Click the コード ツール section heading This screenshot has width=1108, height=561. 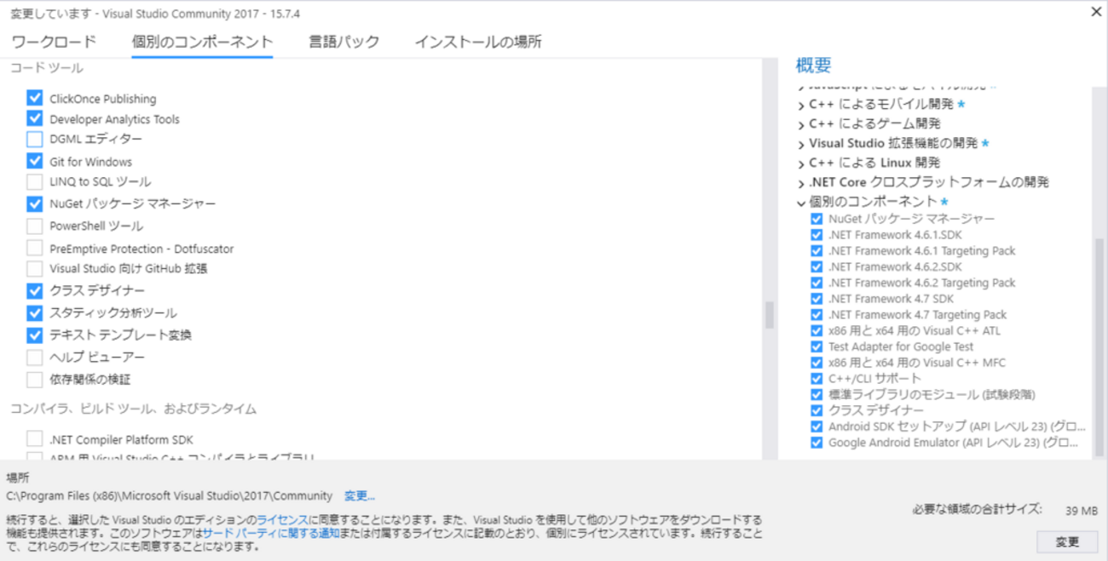click(x=47, y=68)
